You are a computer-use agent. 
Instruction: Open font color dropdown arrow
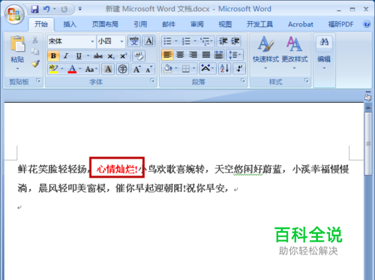click(x=80, y=68)
